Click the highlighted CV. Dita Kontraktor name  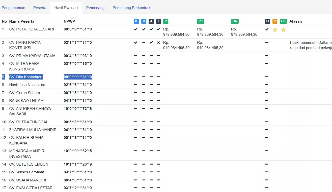click(x=25, y=77)
